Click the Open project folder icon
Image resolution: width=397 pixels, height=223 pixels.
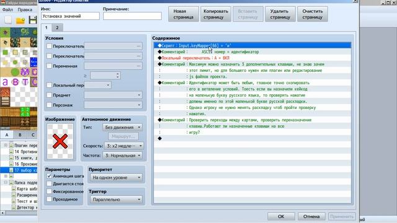(x=20, y=20)
